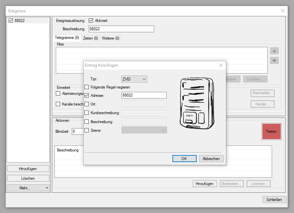Click the red Testen button
This screenshot has width=294, height=213.
point(271,131)
